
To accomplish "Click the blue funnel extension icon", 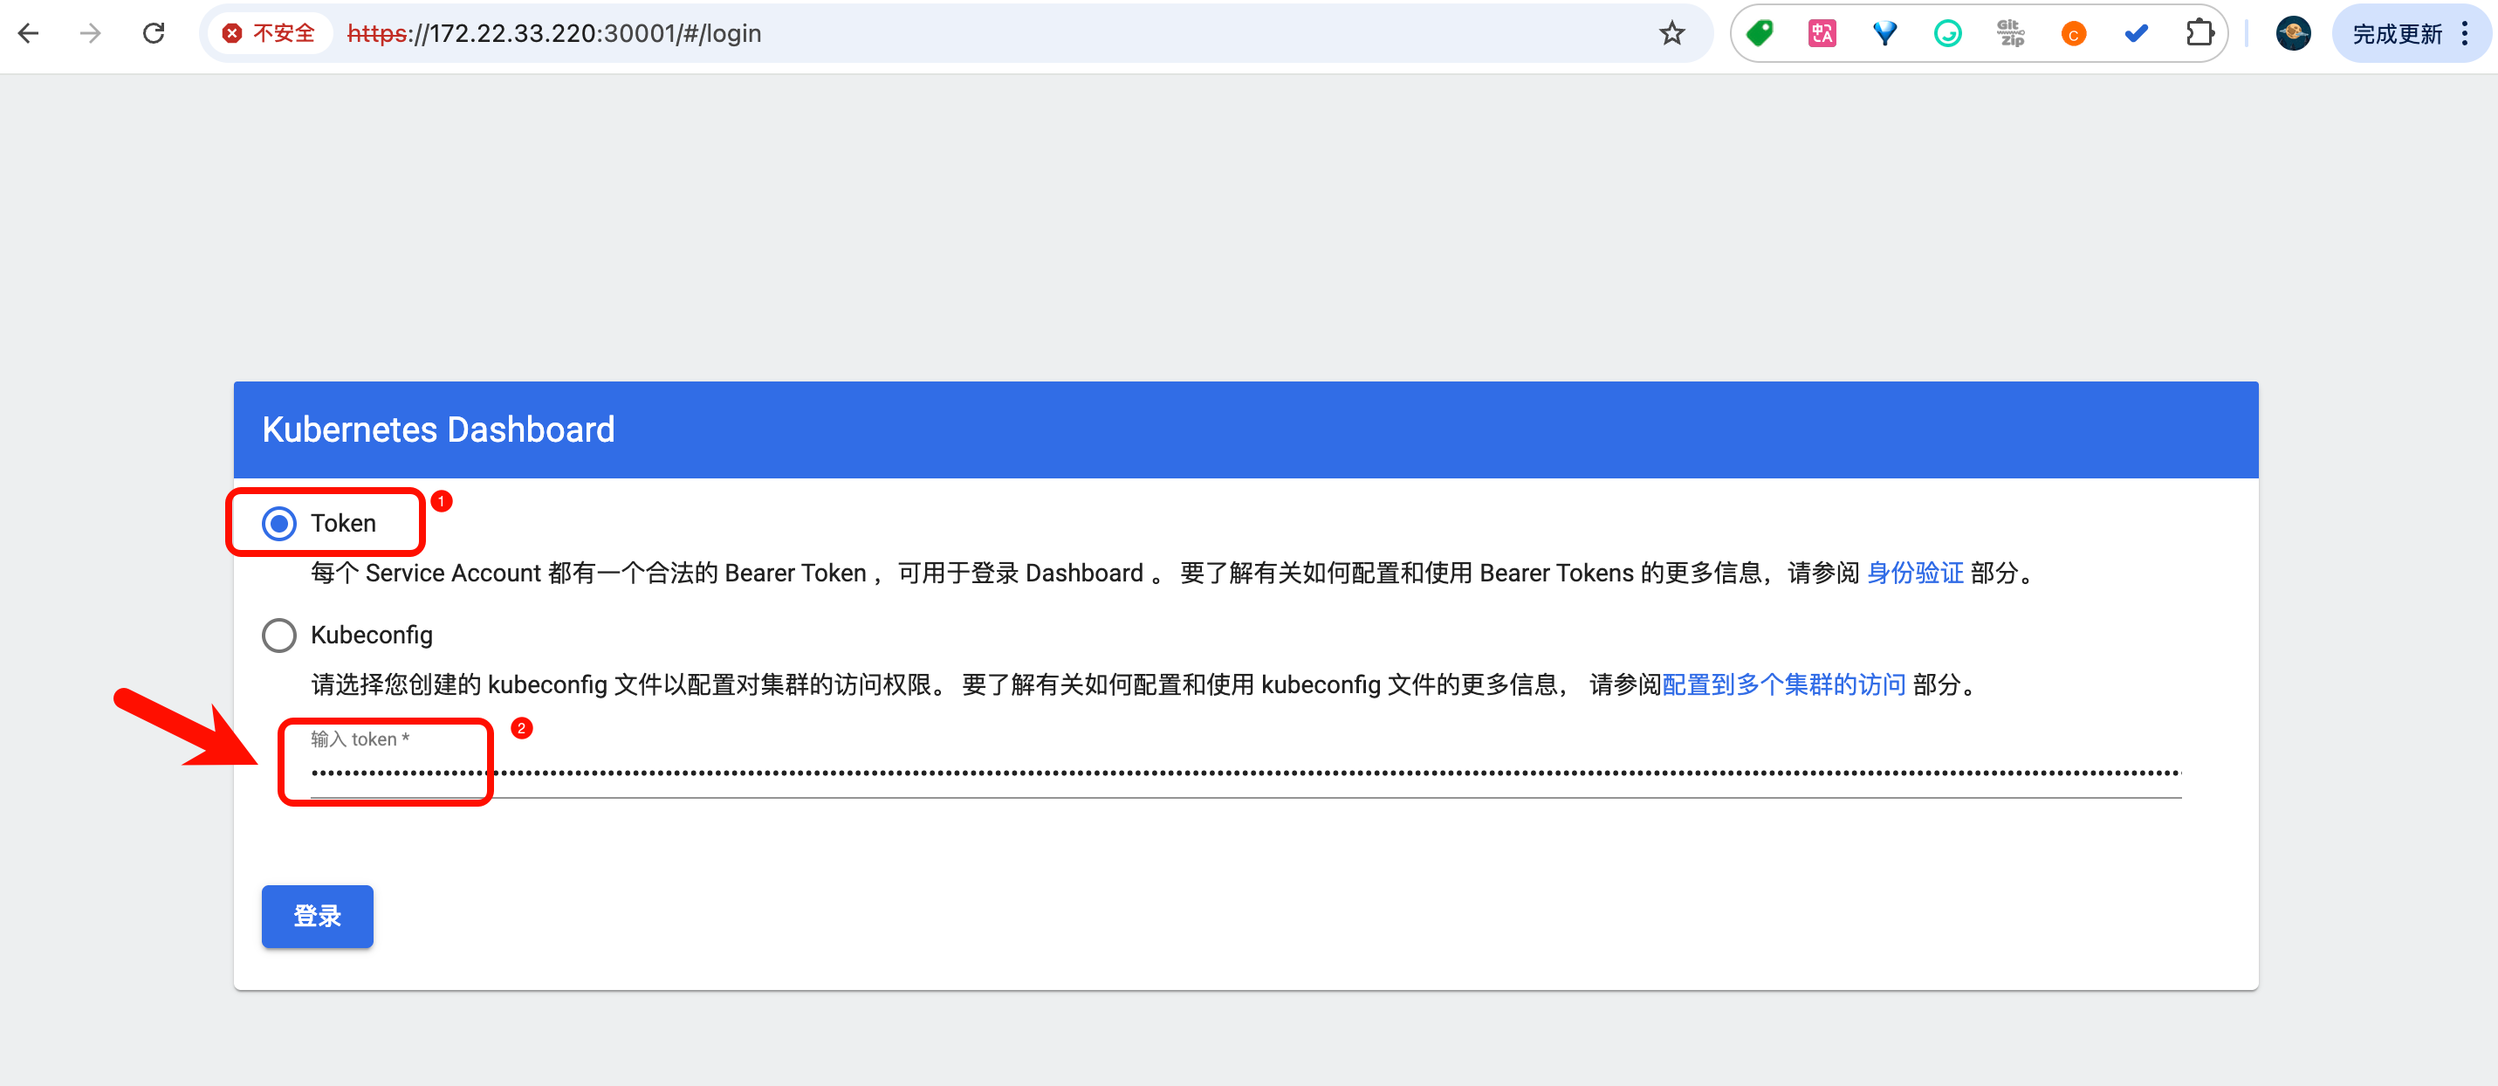I will click(x=1884, y=34).
